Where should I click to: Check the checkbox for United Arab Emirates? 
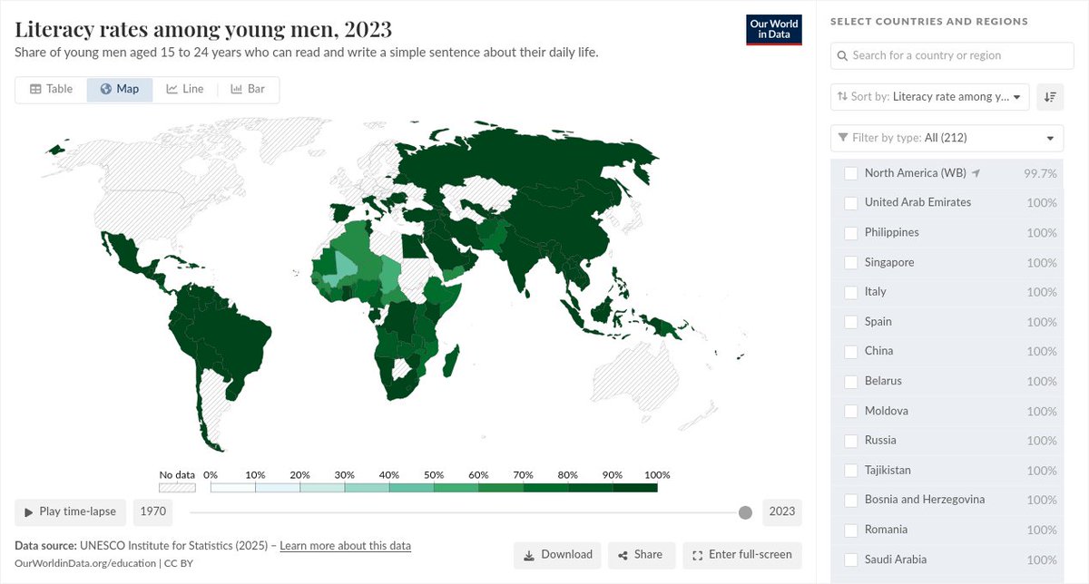click(x=850, y=201)
